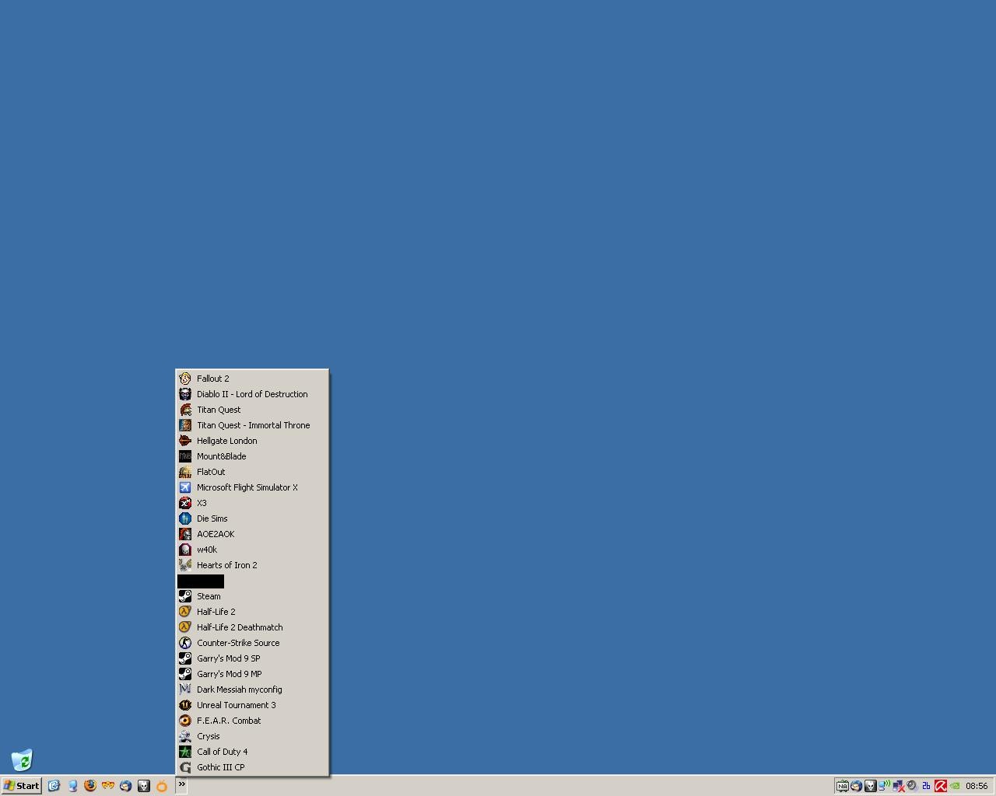Screen dimensions: 996x796
Task: Open the Avira red umbrella tray icon
Action: click(x=940, y=786)
